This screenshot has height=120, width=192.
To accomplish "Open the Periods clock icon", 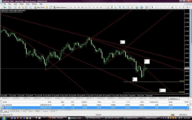I will point(141,7).
